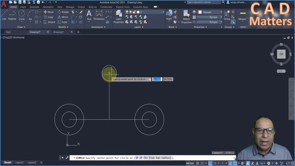This screenshot has height=166, width=295.
Task: Expand the Modify panel
Action: pos(64,27)
